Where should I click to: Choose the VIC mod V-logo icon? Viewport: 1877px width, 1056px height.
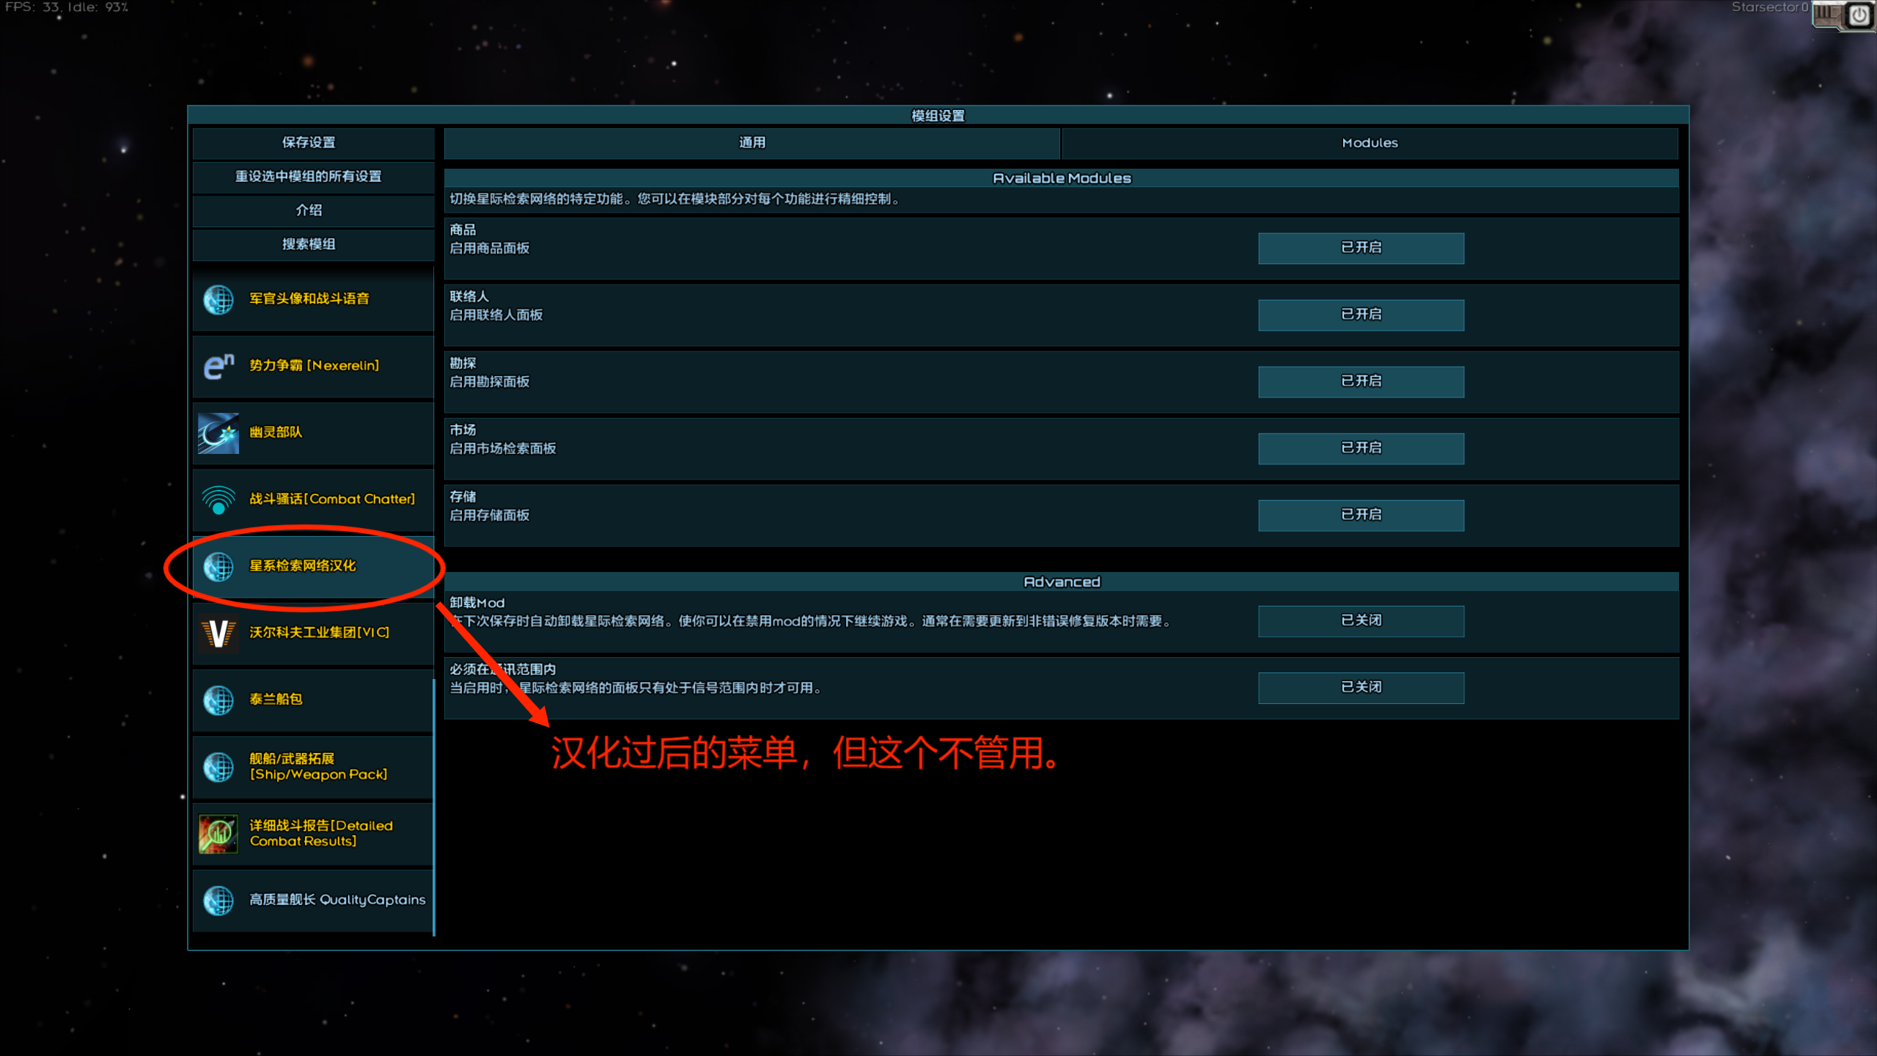click(x=218, y=633)
